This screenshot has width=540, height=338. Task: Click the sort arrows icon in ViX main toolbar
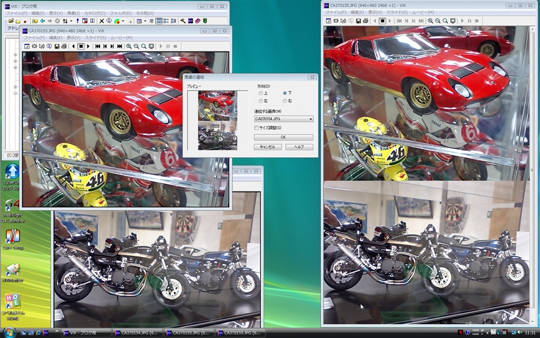click(x=65, y=21)
